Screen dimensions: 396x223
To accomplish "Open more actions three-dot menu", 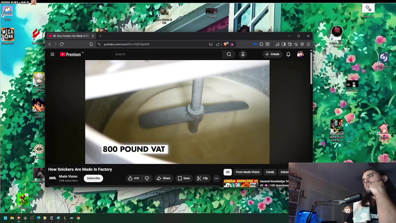I will 217,178.
